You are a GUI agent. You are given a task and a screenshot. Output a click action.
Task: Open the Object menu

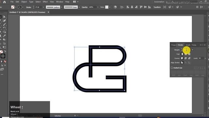click(24, 2)
